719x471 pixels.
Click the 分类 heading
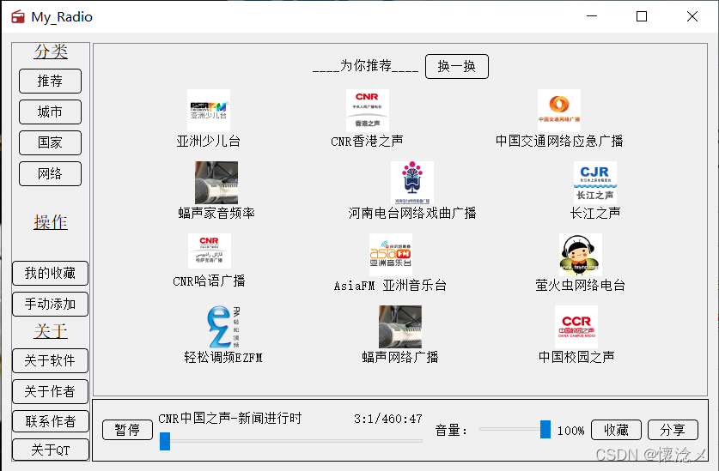pos(51,51)
